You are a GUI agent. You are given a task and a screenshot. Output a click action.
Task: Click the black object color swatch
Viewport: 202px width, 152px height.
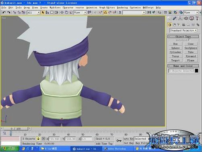click(x=196, y=71)
